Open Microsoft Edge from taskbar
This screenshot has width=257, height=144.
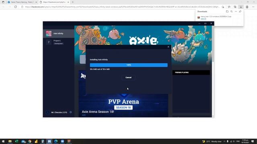56,141
